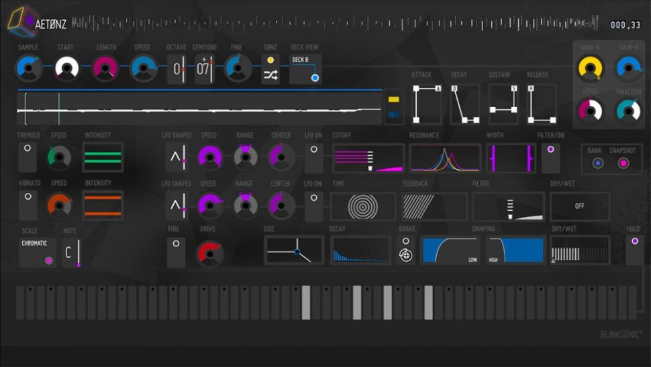Click the second LFO CENTER knob
The height and width of the screenshot is (367, 651).
(x=281, y=206)
